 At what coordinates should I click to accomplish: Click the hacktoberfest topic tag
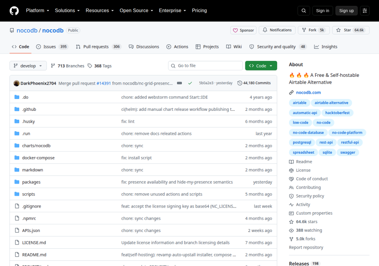click(x=338, y=113)
